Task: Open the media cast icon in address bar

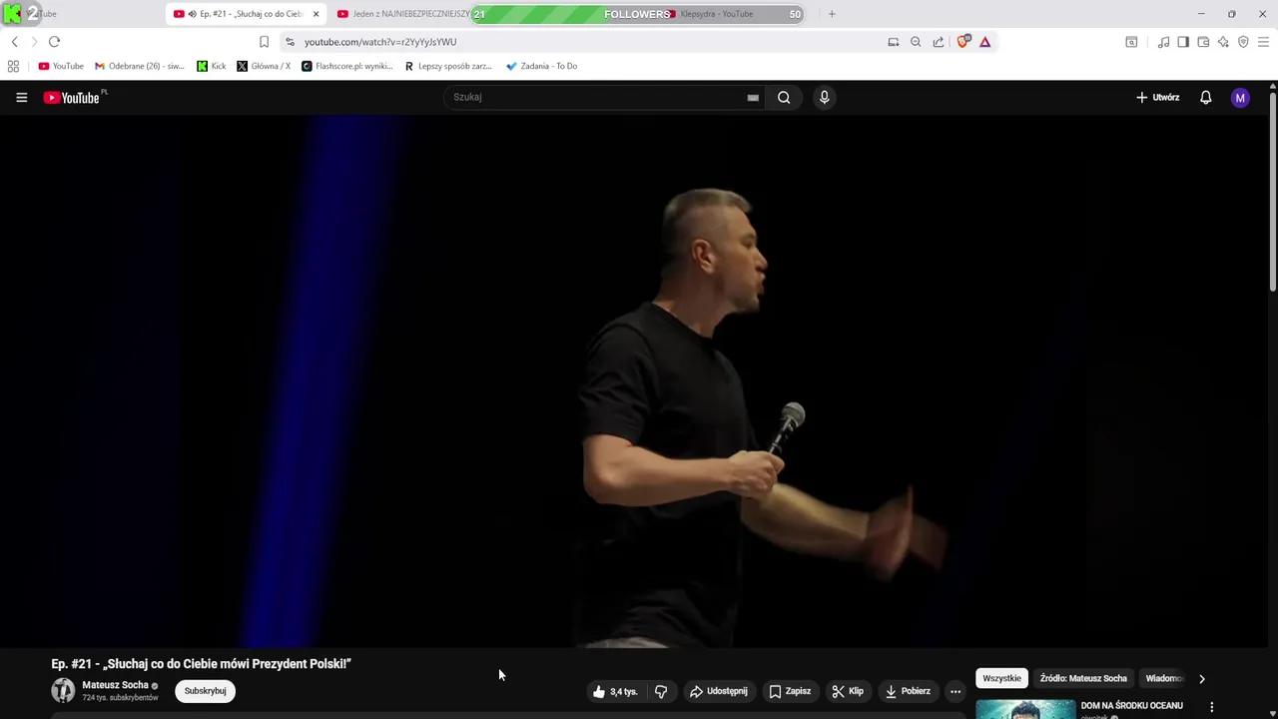Action: coord(894,42)
